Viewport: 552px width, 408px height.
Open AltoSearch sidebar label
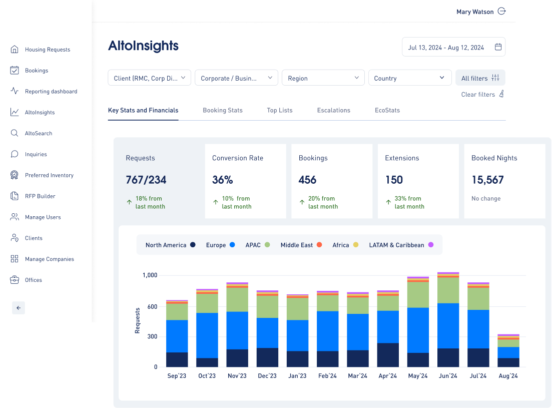click(39, 134)
